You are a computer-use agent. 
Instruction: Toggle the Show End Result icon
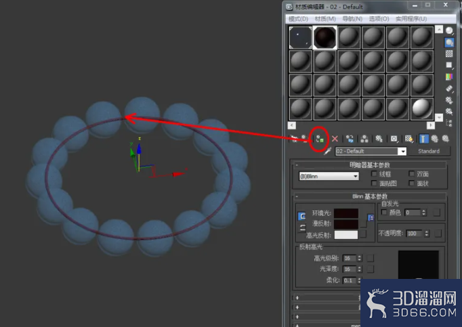point(423,139)
